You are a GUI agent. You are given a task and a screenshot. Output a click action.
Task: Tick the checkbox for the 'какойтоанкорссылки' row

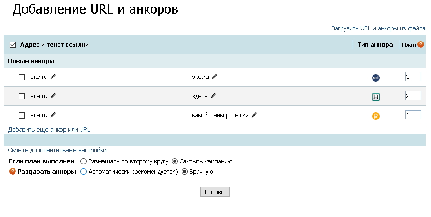(22, 115)
